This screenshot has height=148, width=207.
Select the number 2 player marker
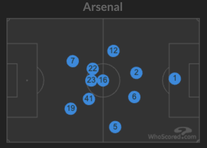(136, 73)
